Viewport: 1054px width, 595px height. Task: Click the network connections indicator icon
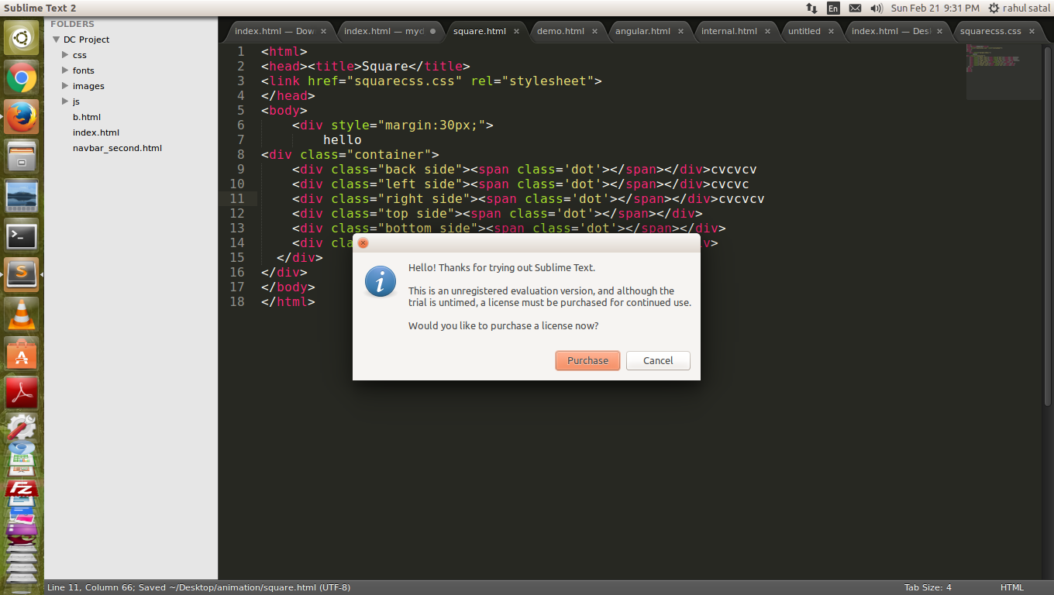811,8
